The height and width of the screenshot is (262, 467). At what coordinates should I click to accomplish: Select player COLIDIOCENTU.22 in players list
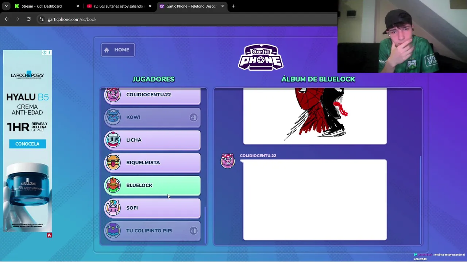click(153, 96)
